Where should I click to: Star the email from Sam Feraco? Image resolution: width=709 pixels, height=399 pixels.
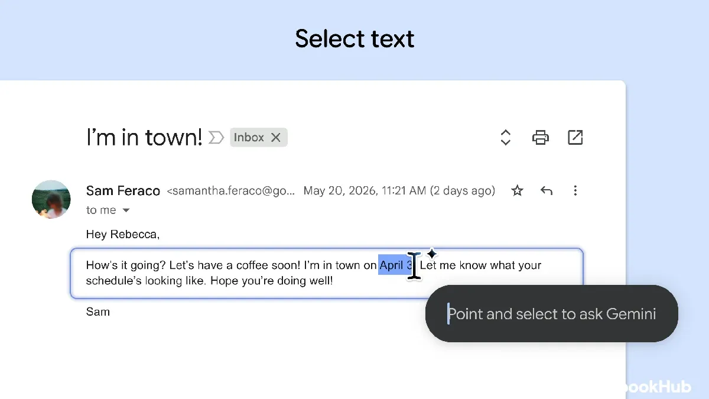tap(517, 190)
